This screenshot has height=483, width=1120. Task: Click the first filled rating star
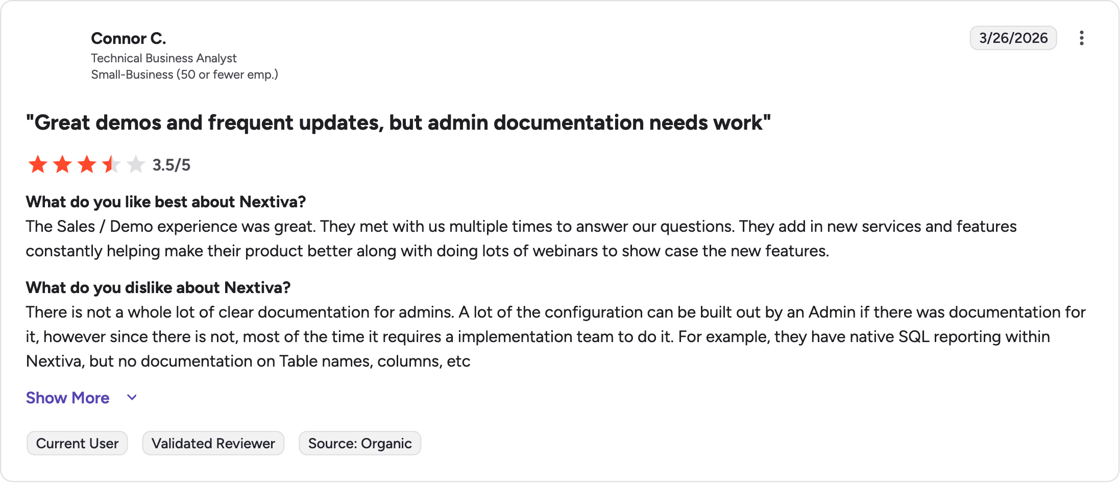pyautogui.click(x=38, y=164)
